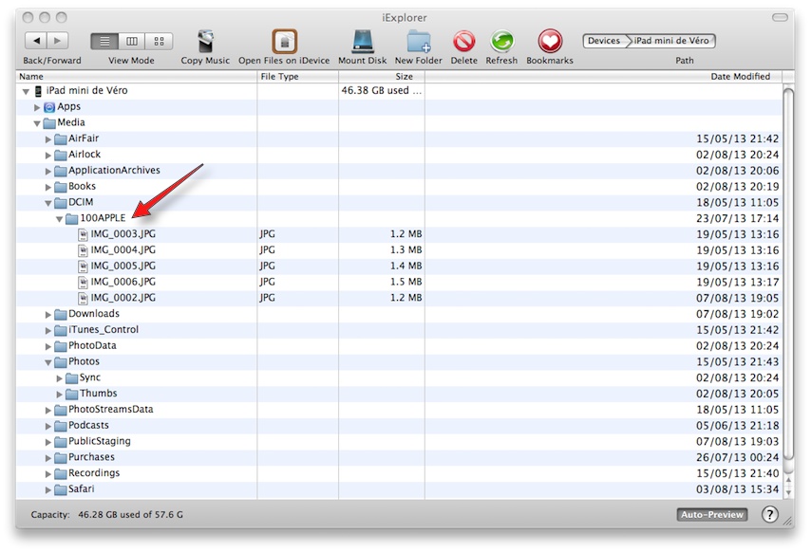Click the Podcasts folder icon
This screenshot has height=552, width=811.
point(61,426)
